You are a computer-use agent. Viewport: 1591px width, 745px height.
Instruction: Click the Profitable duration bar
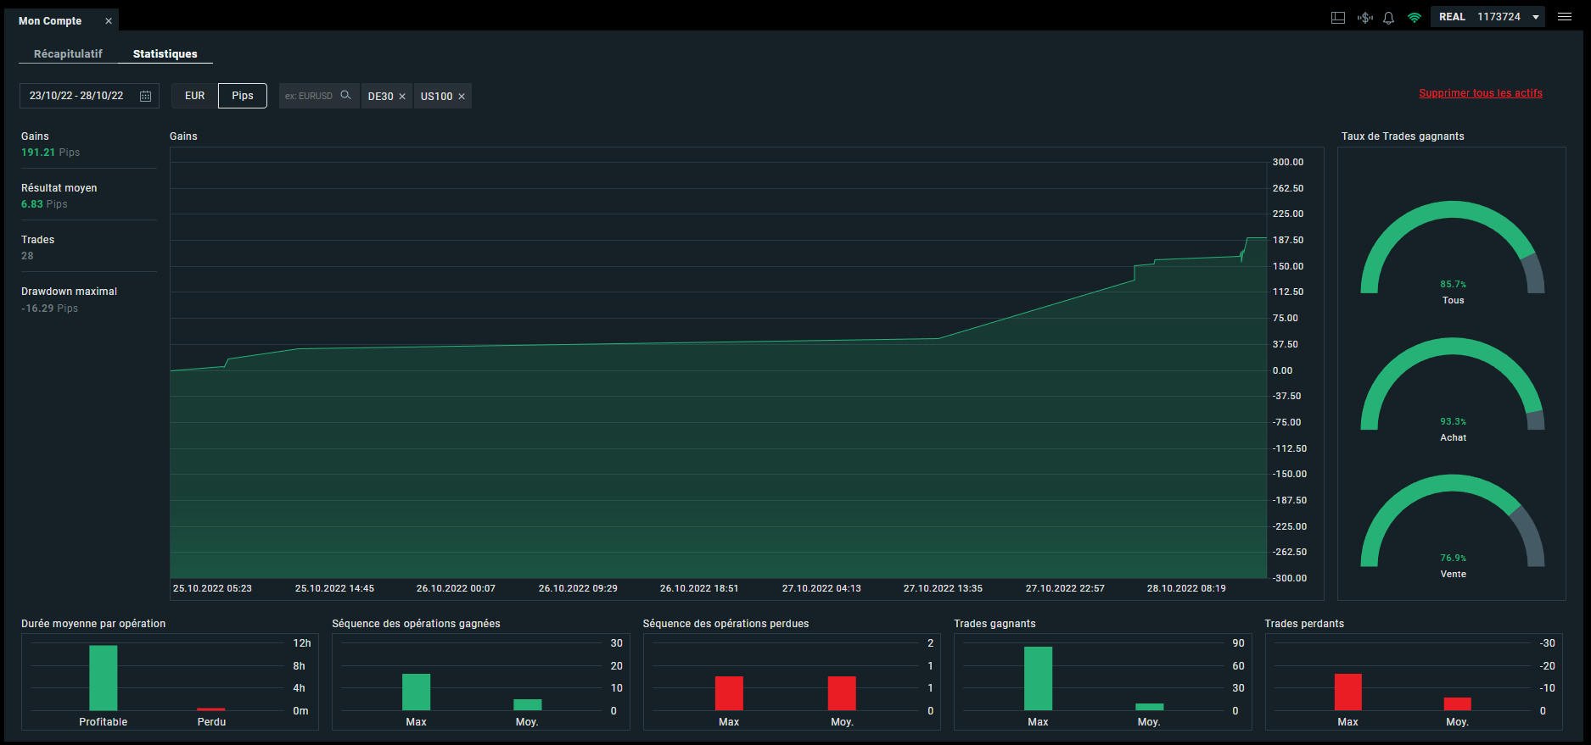coord(104,678)
